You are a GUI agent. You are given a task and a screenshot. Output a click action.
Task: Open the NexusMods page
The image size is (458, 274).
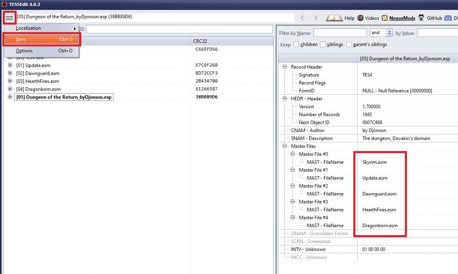coord(385,18)
